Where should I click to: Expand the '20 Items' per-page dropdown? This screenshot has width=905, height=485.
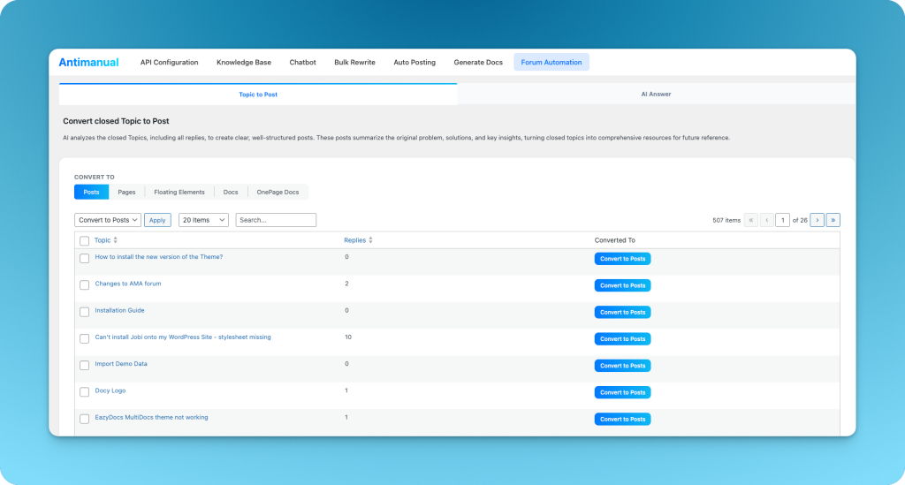tap(203, 220)
